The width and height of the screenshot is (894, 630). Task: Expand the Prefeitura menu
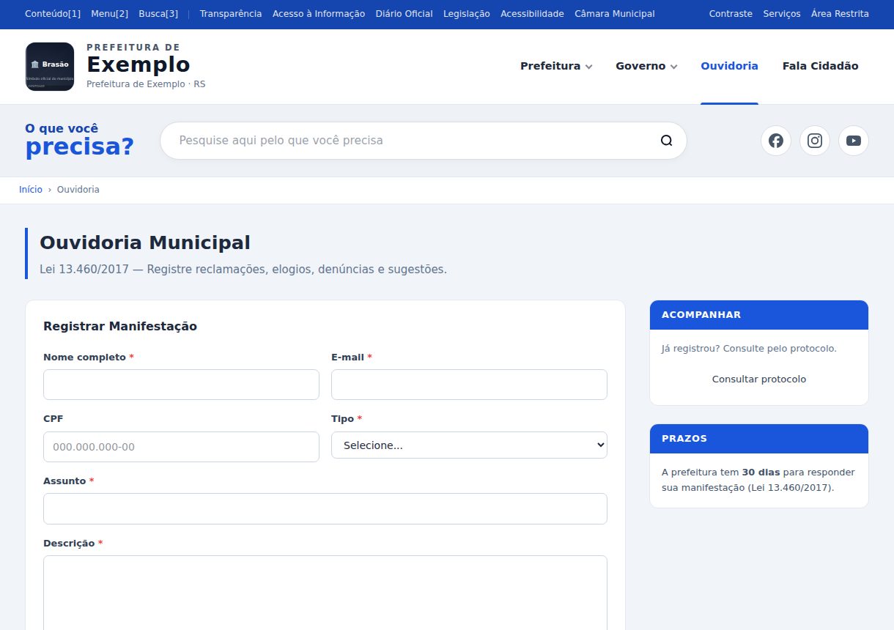pos(556,66)
